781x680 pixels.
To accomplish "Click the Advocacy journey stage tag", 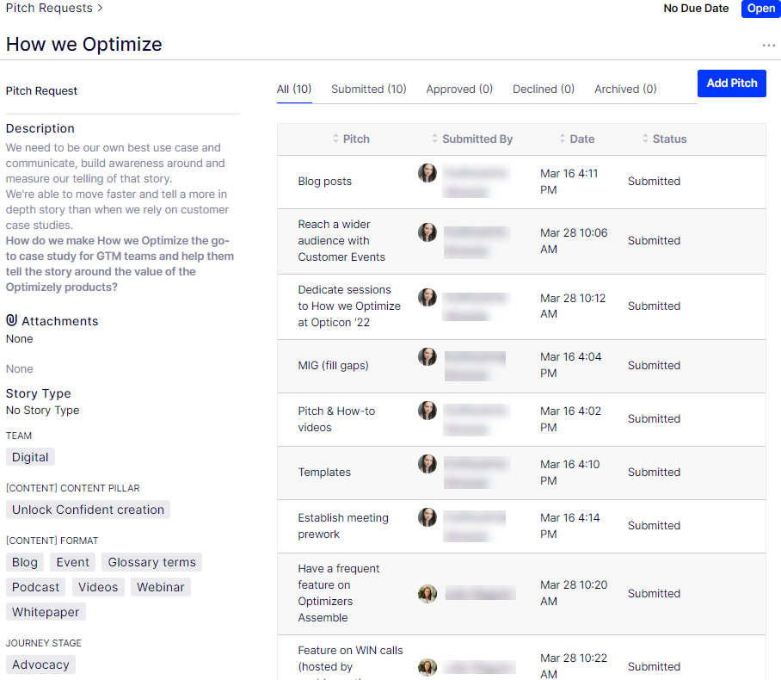I will 40,665.
